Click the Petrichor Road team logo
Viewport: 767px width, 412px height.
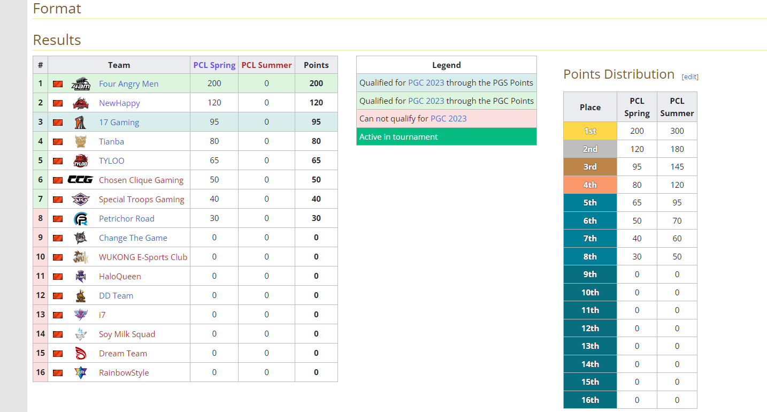[81, 219]
